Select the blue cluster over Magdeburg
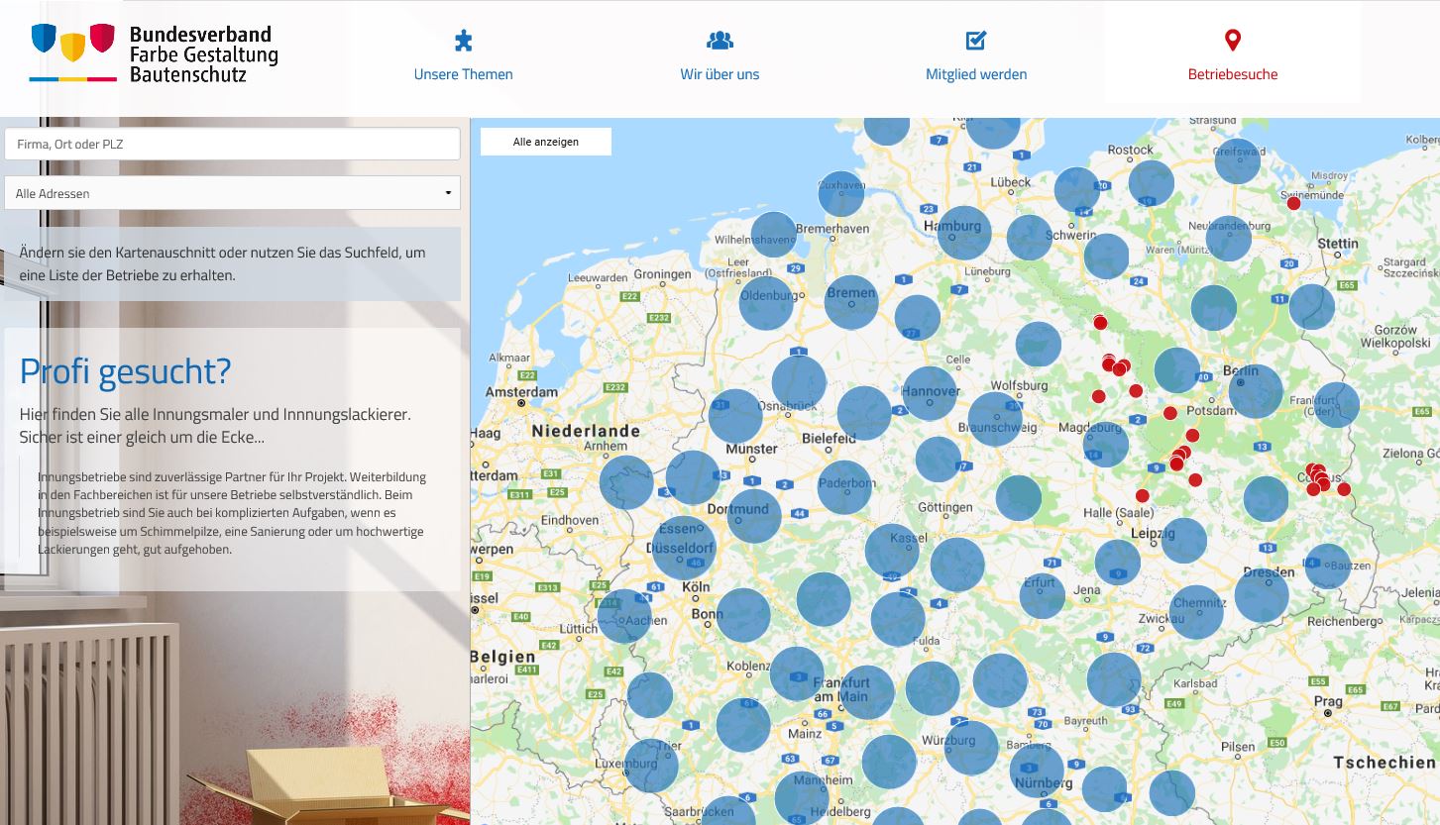Viewport: 1440px width, 825px height. 1106,444
